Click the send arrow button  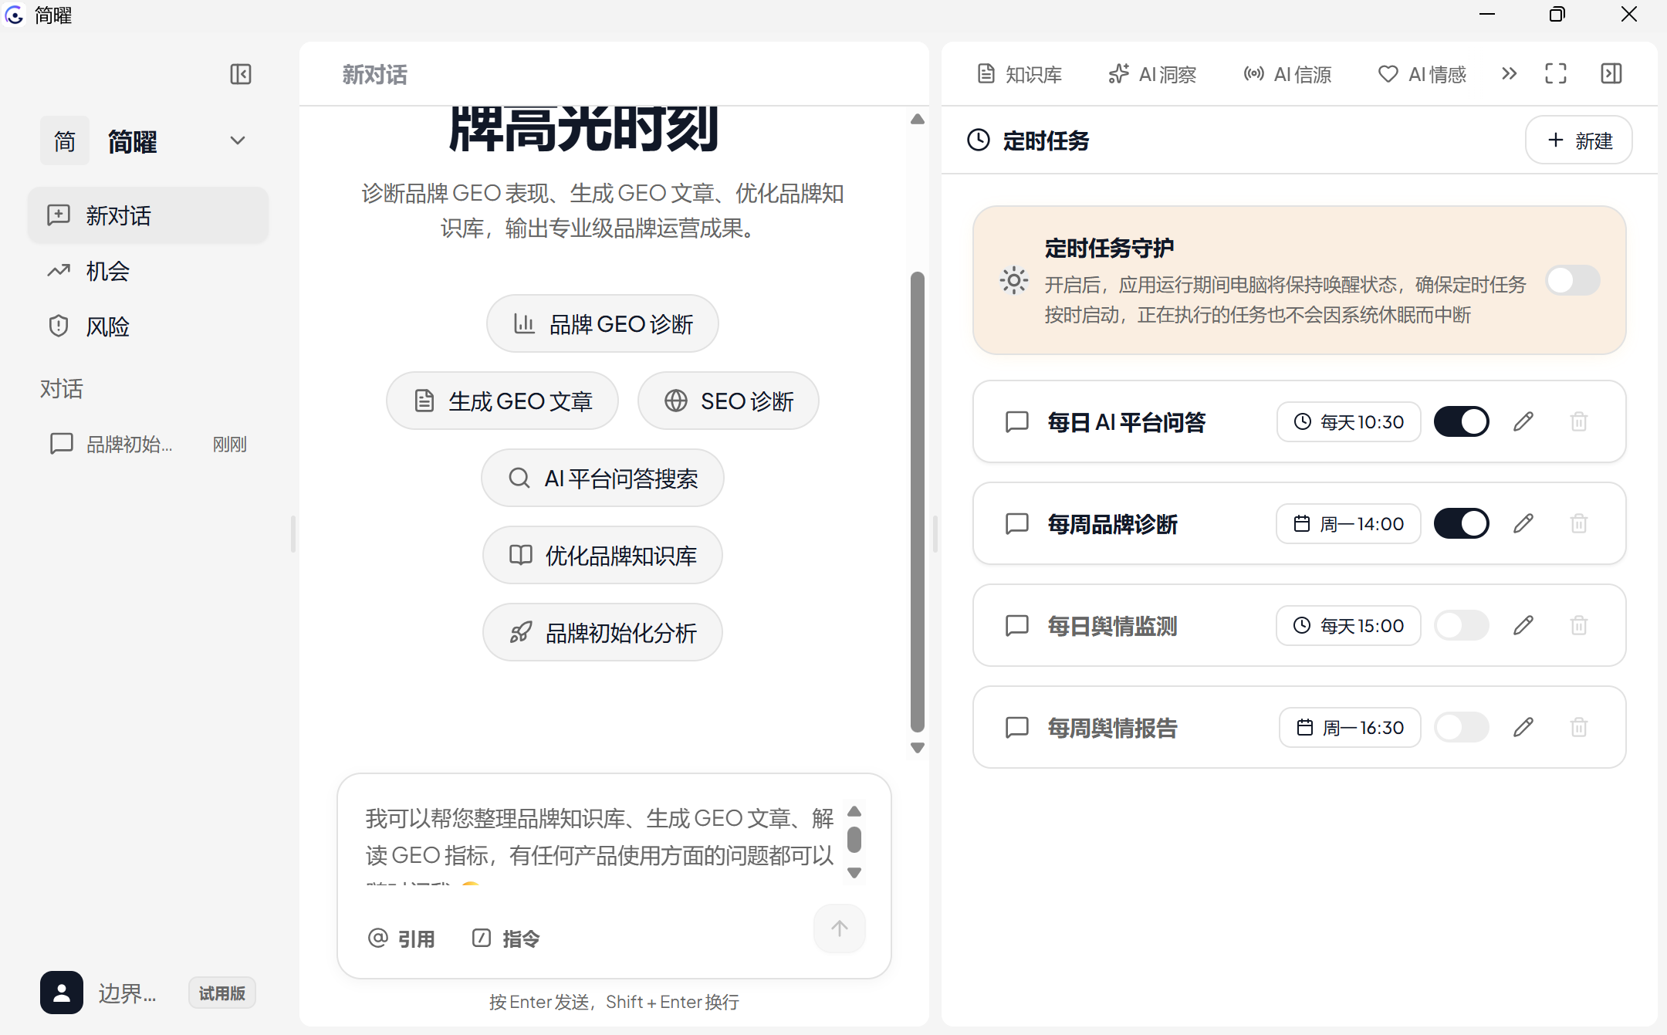coord(840,928)
